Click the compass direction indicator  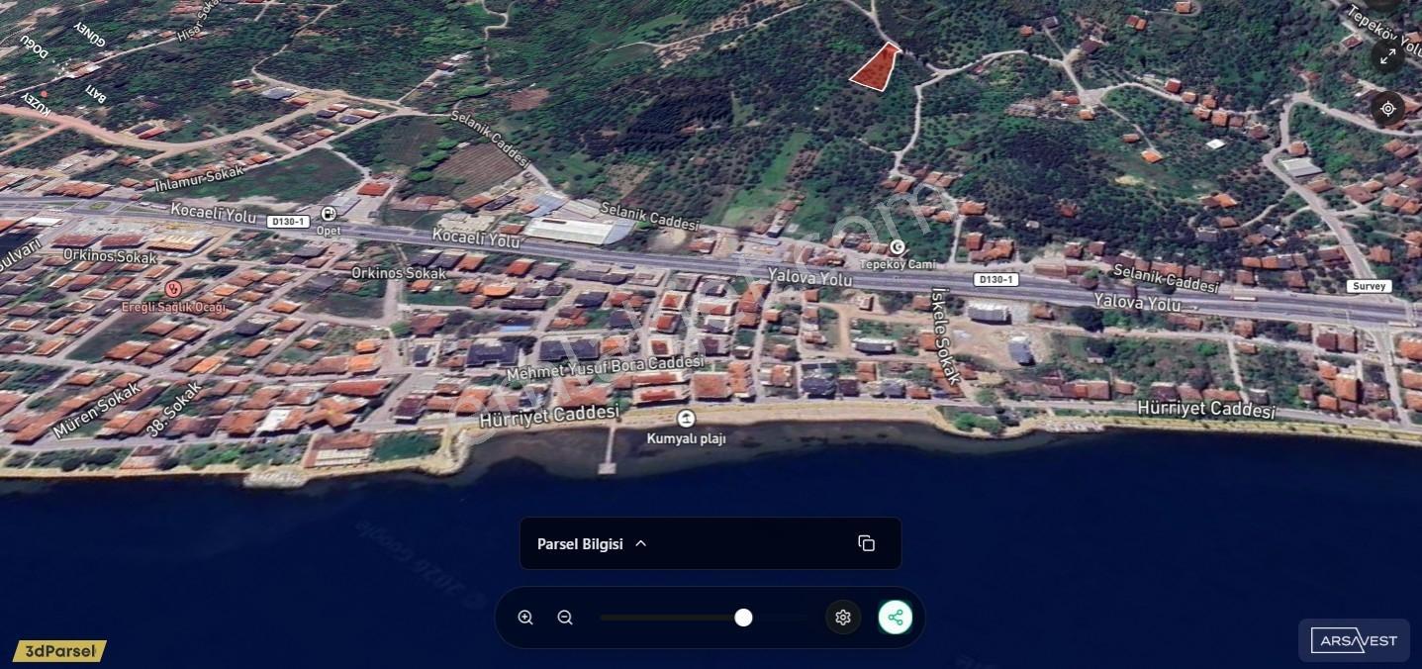click(61, 67)
